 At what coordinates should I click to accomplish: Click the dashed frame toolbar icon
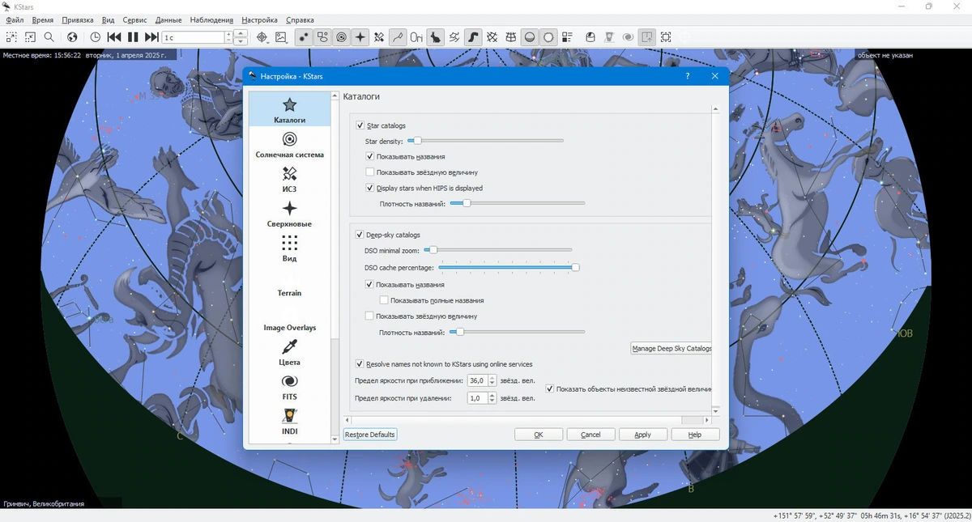coord(666,36)
